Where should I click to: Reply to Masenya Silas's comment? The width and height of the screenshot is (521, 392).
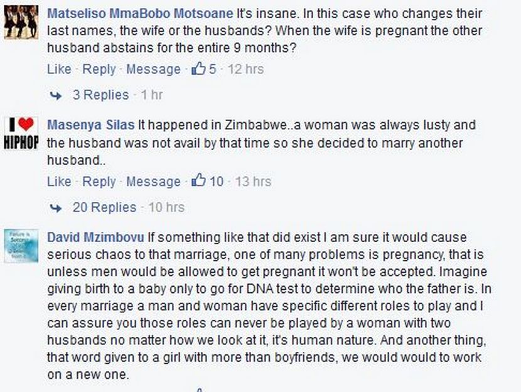[x=99, y=181]
